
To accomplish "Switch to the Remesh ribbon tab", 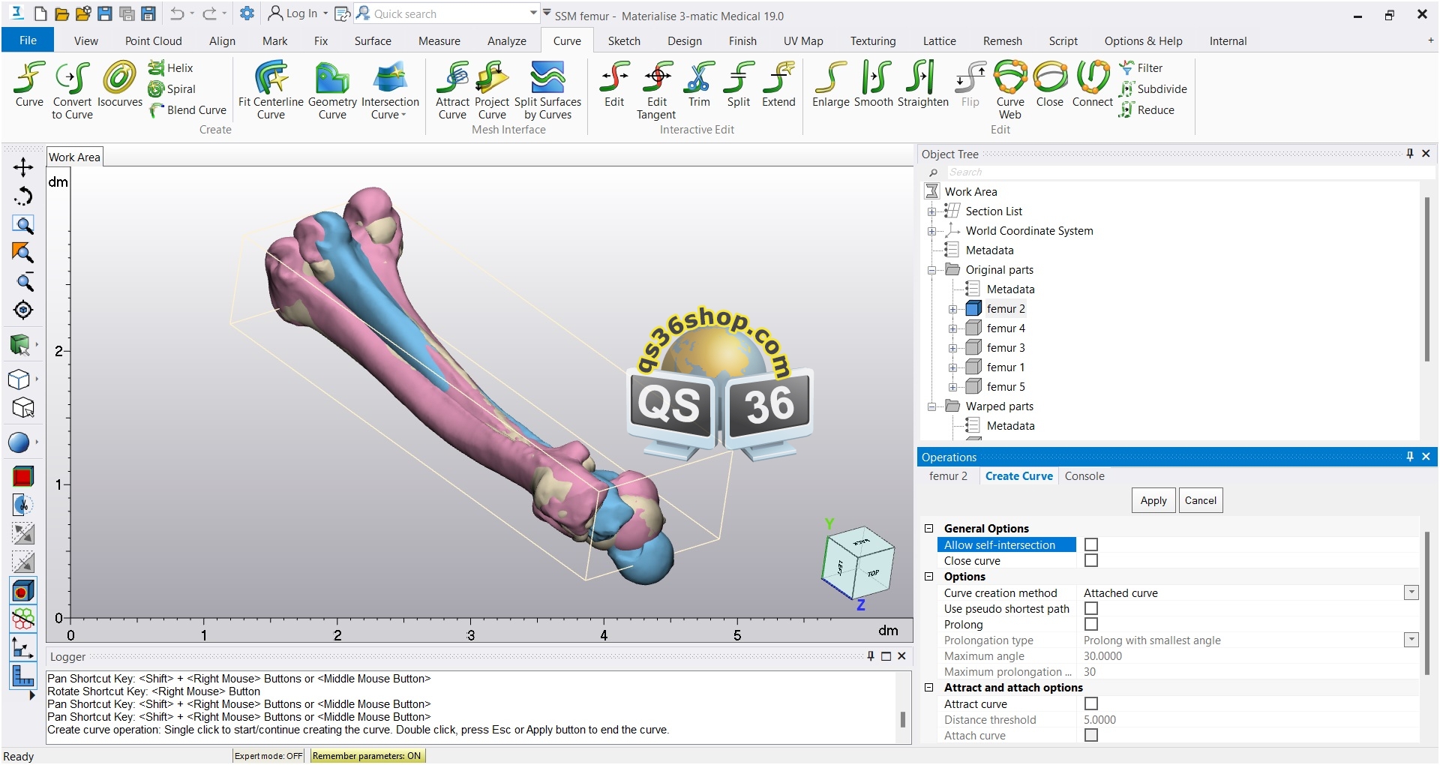I will 1002,41.
